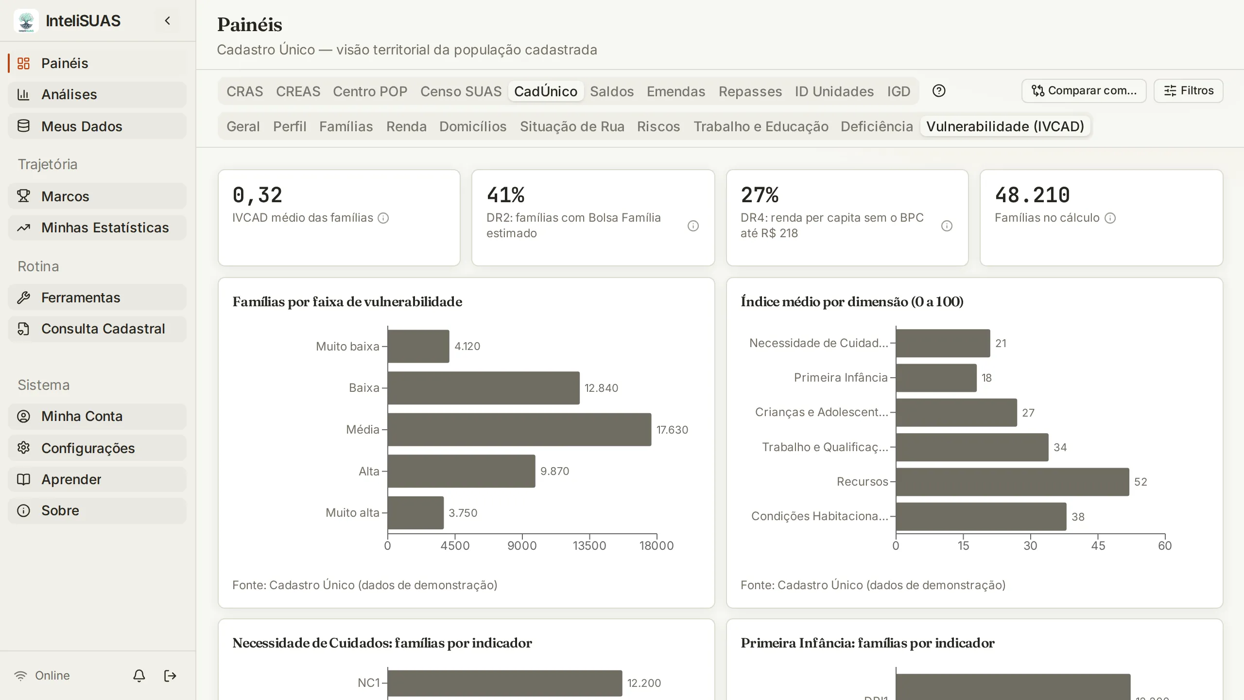Click the Aprender book icon
Image resolution: width=1244 pixels, height=700 pixels.
(x=23, y=479)
